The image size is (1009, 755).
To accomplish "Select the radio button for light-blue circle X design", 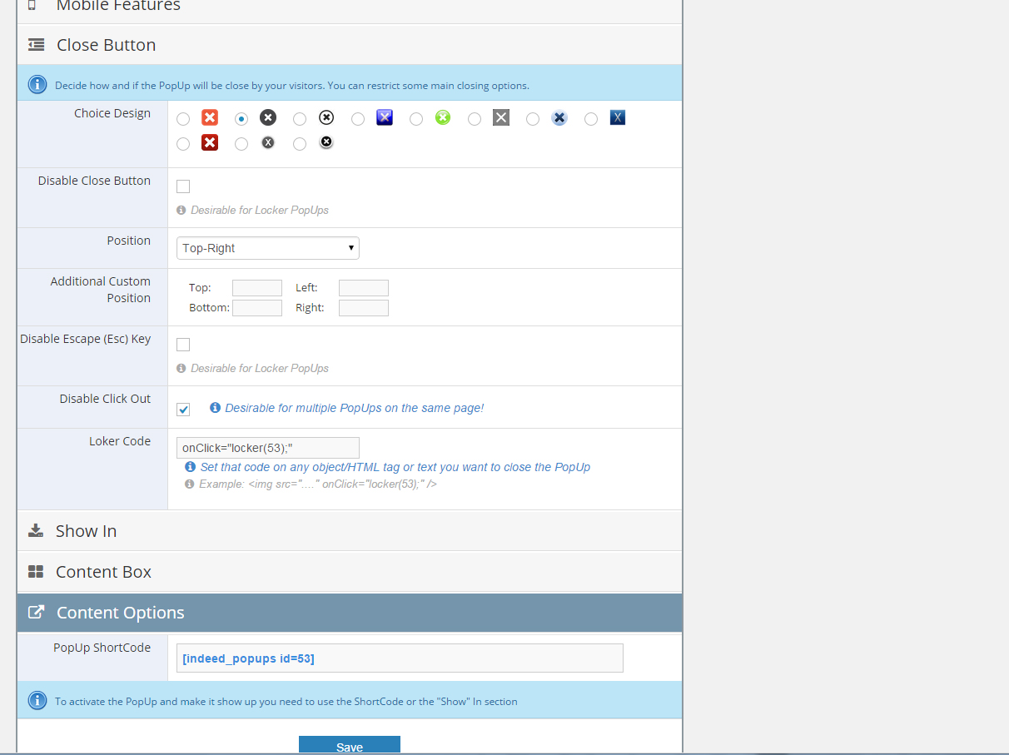I will coord(533,119).
